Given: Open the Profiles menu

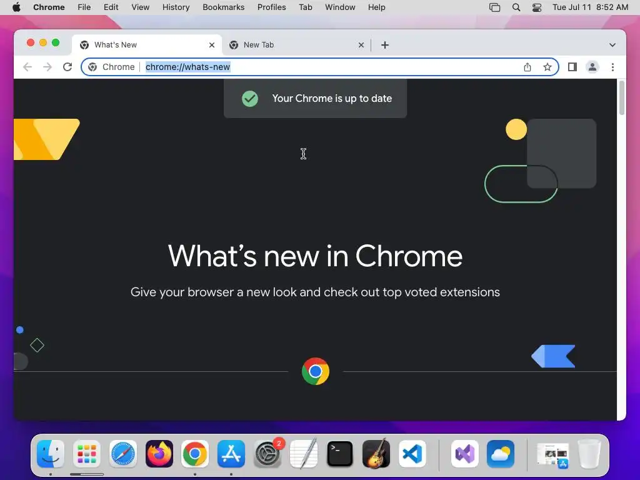Looking at the screenshot, I should click(x=271, y=7).
